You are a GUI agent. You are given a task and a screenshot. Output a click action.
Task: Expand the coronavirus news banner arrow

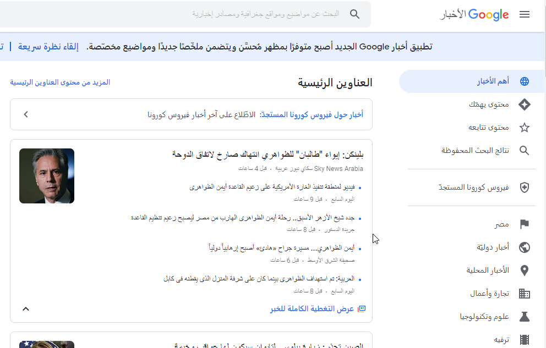pyautogui.click(x=26, y=114)
